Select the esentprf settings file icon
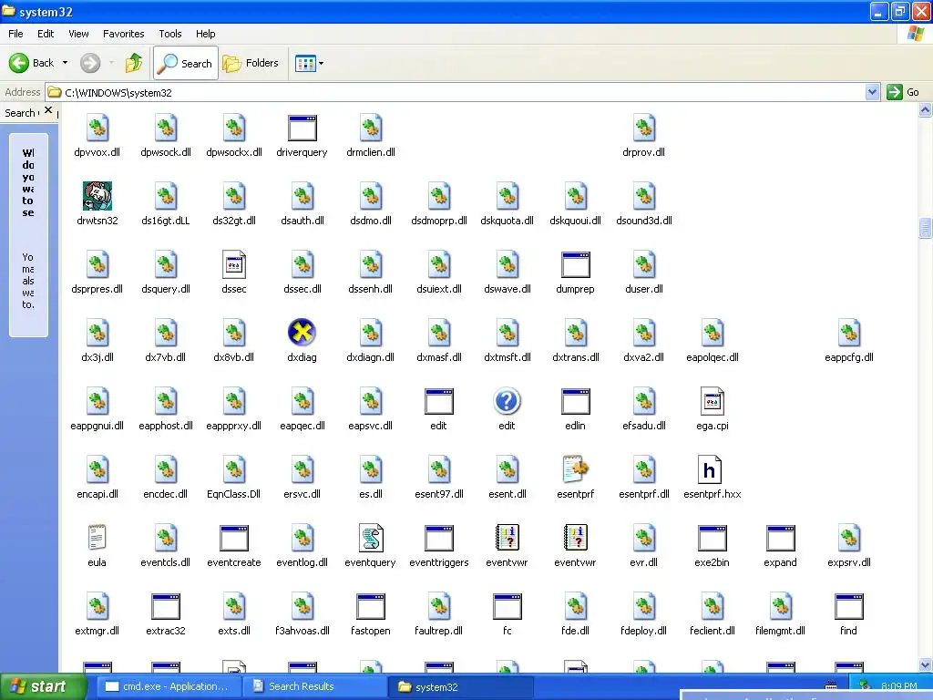 (576, 469)
